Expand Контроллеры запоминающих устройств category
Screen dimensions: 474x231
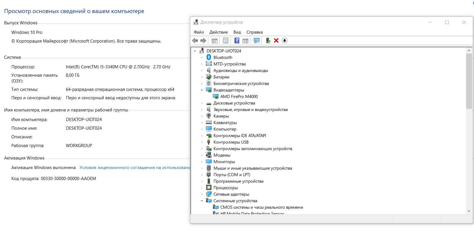[x=202, y=148]
